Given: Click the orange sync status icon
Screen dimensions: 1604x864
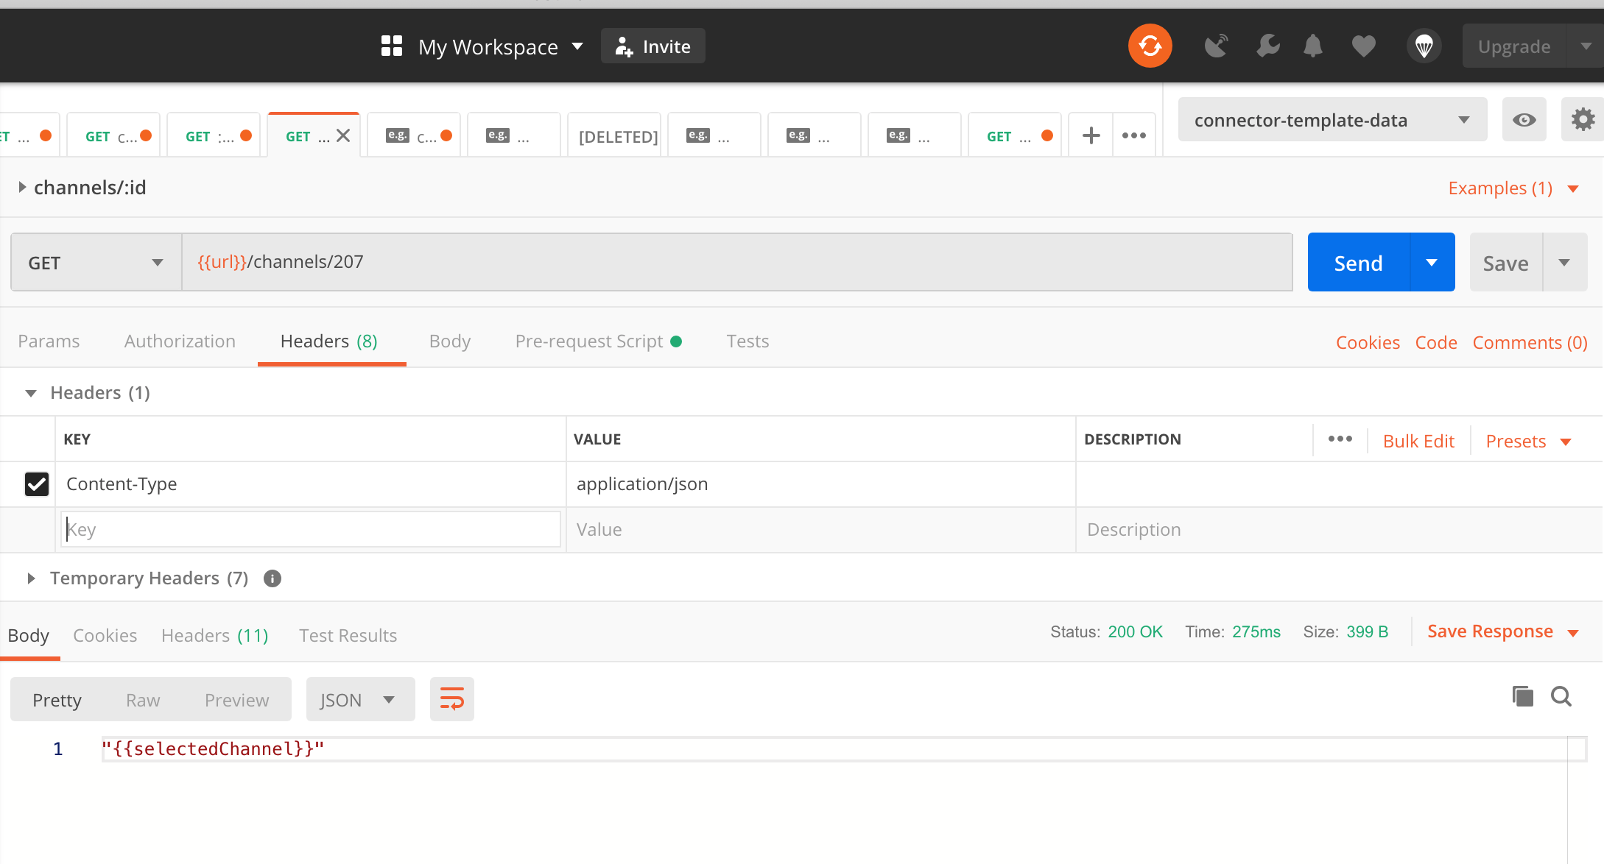Looking at the screenshot, I should pos(1150,46).
